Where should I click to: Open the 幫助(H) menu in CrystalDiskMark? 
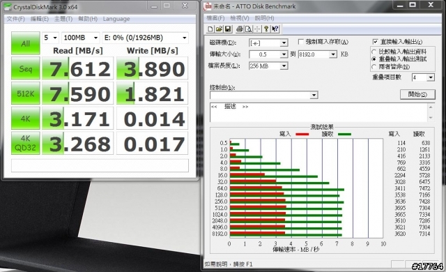88,19
